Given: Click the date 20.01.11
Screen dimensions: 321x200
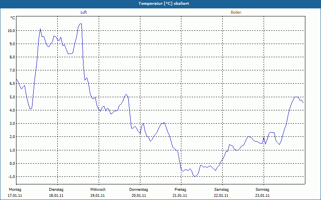Looking at the screenshot, I should pyautogui.click(x=139, y=196).
